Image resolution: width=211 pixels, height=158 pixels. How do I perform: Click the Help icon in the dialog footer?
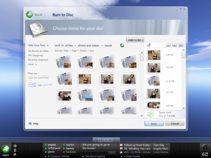tap(30, 123)
